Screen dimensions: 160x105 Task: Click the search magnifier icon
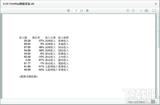pyautogui.click(x=153, y=102)
